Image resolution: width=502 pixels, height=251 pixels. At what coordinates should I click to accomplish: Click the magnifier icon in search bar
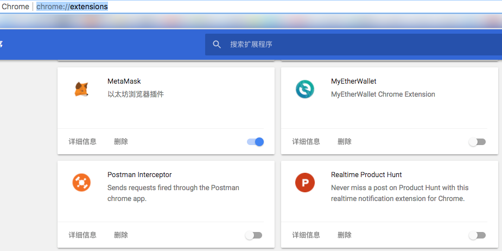point(217,45)
